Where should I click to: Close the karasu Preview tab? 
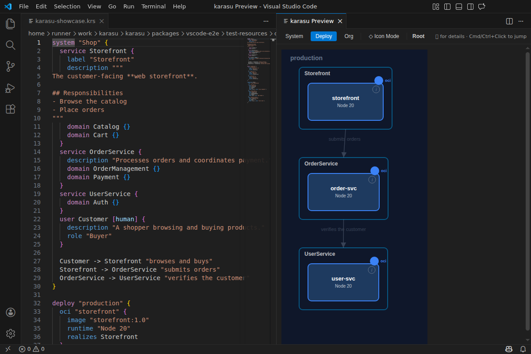[340, 21]
